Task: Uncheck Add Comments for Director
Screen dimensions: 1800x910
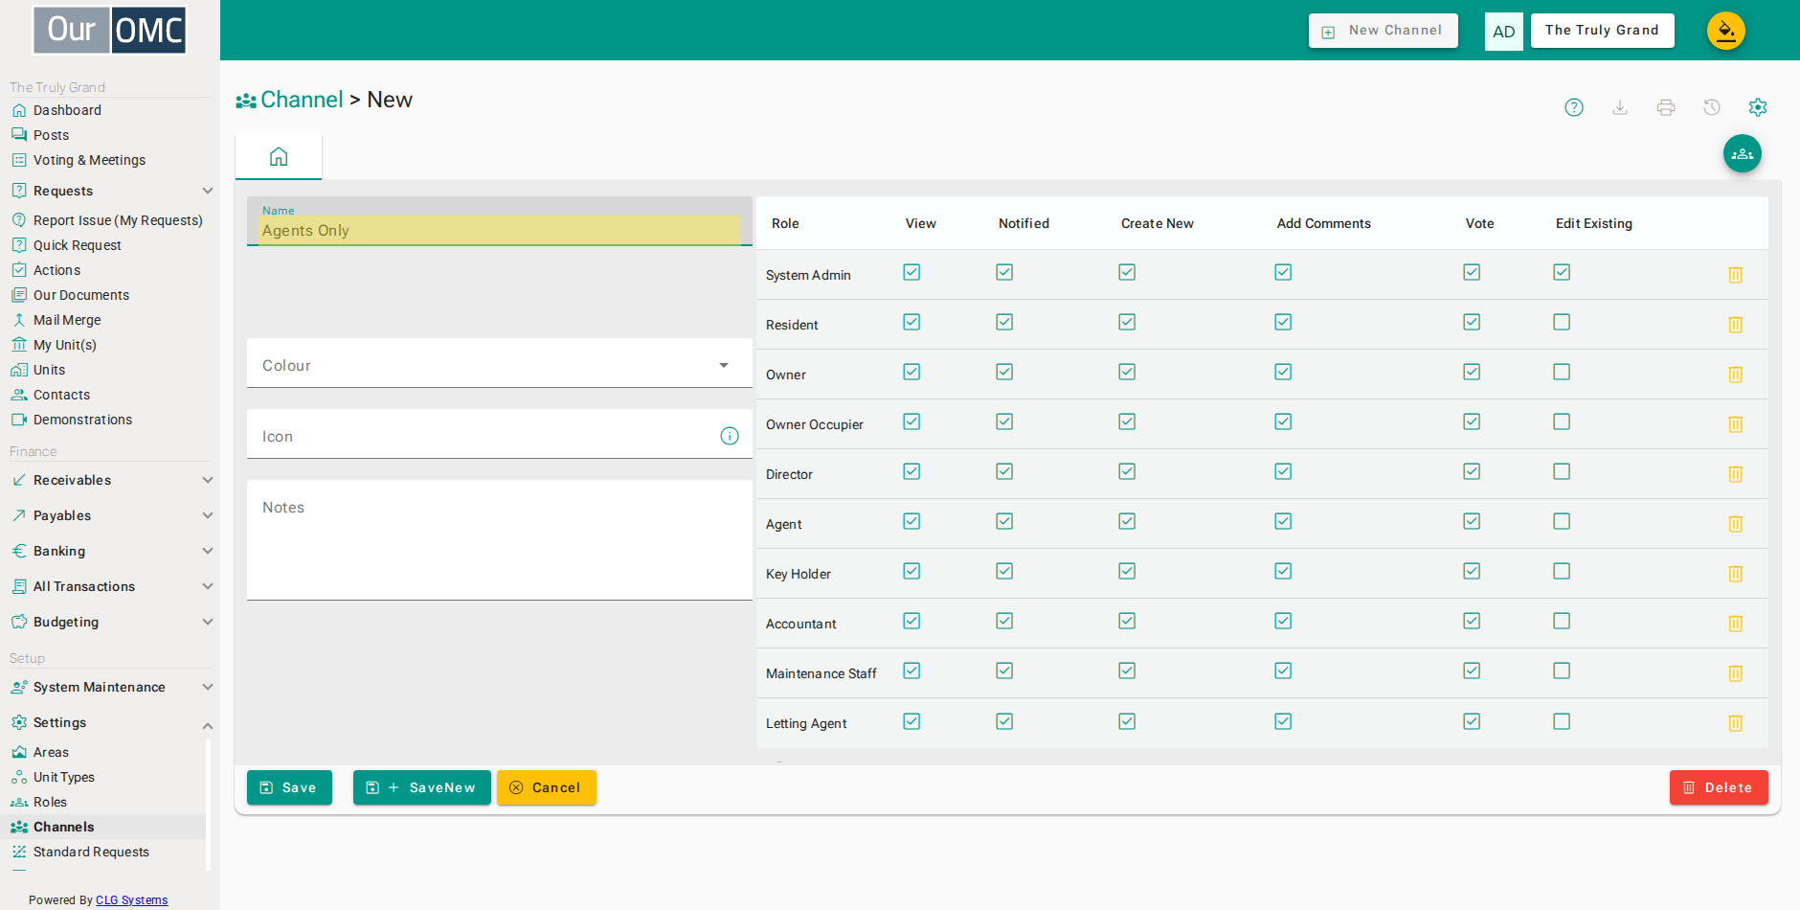Action: (x=1283, y=471)
